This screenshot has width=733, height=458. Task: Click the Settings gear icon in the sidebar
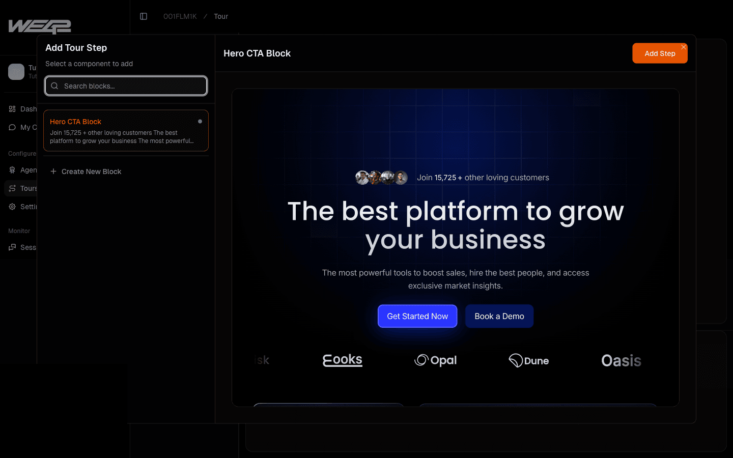point(12,207)
